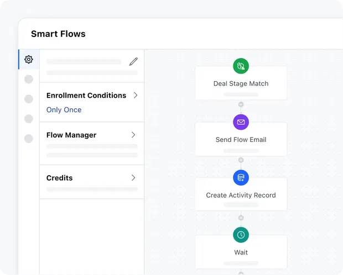Open the Enrollment Conditions section
This screenshot has height=275, width=343.
coord(86,96)
